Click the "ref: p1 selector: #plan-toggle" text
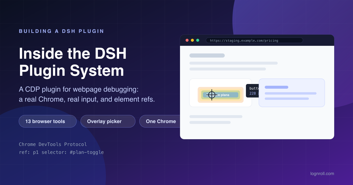Image resolution: width=353 pixels, height=185 pixels. coord(61,152)
